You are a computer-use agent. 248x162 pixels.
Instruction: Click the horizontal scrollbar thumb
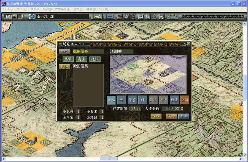pos(109,159)
